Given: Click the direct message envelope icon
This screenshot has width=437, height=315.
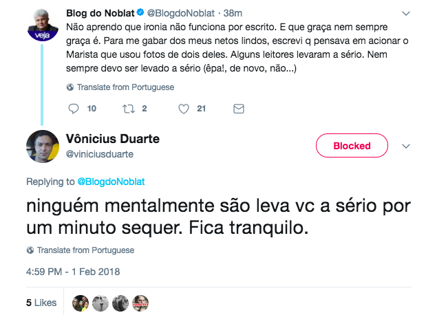Looking at the screenshot, I should click(x=239, y=109).
